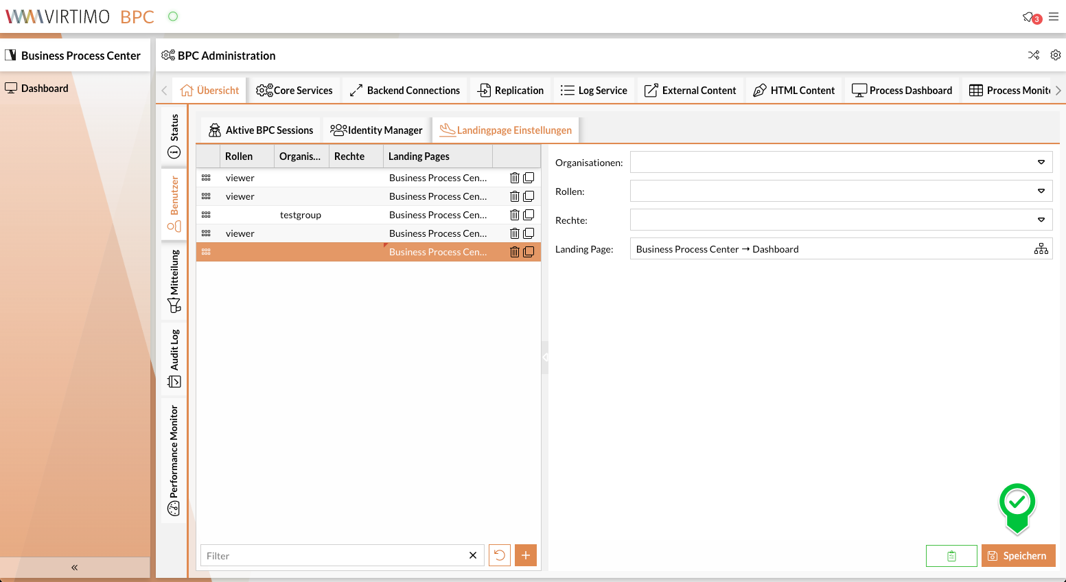
Task: Reset the filter with the undo button
Action: click(x=500, y=555)
